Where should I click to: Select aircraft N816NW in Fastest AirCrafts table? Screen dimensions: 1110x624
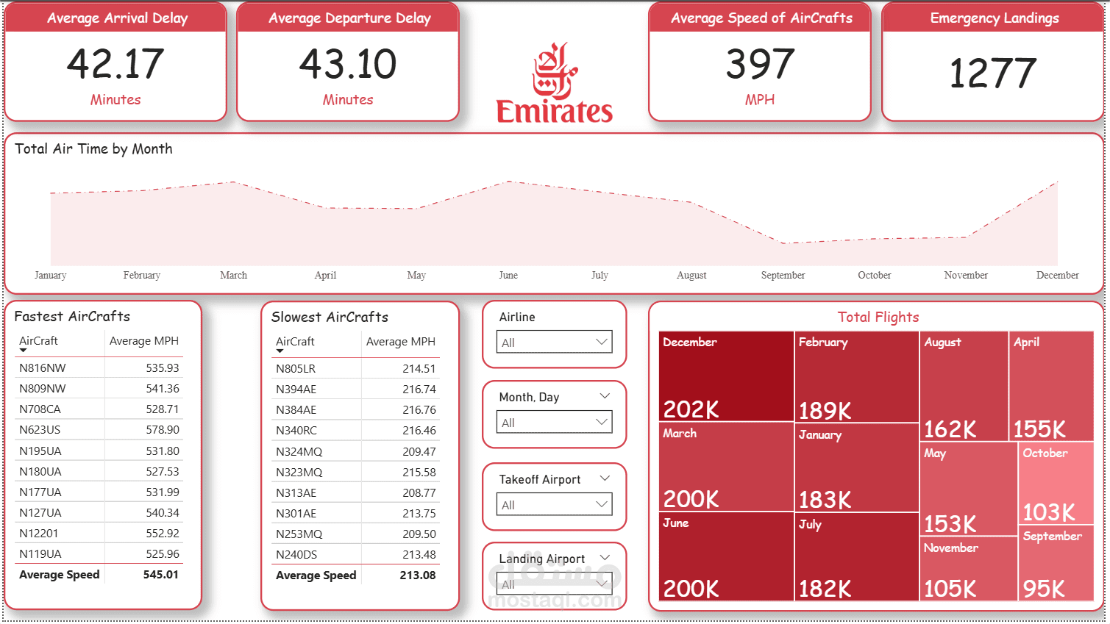(40, 367)
